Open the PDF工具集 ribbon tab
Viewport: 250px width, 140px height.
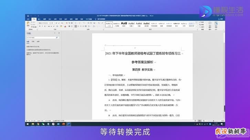89,19
